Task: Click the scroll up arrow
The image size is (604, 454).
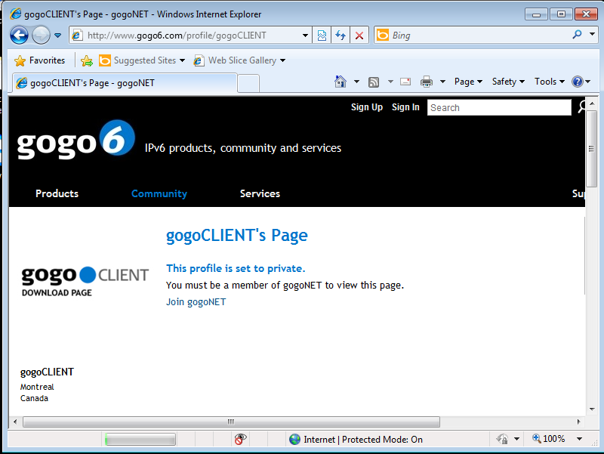Action: [x=592, y=104]
